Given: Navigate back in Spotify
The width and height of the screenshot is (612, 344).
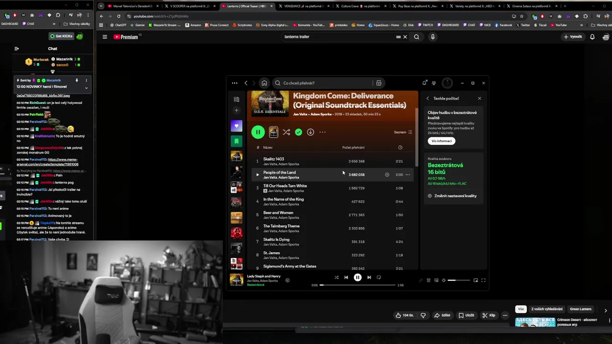Looking at the screenshot, I should pyautogui.click(x=246, y=83).
